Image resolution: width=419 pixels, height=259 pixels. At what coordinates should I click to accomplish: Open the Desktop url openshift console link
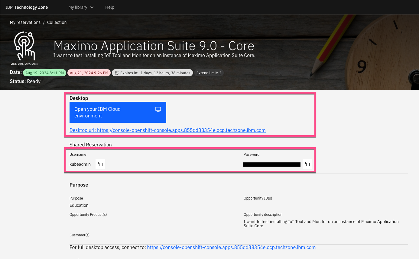(167, 130)
